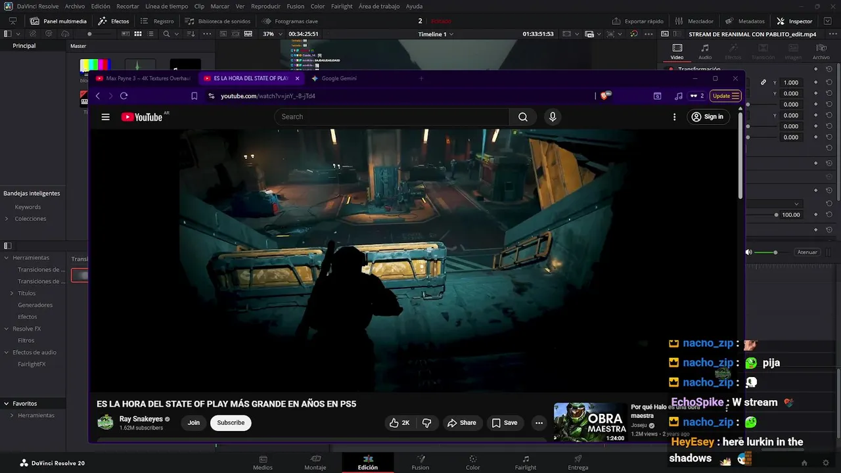This screenshot has width=841, height=473.
Task: Collapse the Favoritos section
Action: coord(7,403)
